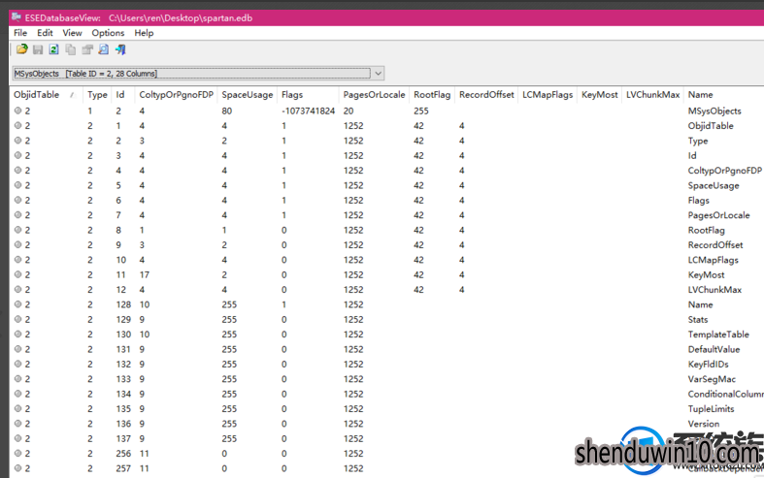Click the Exit toolbar icon
Viewport: 764px width, 478px height.
[x=120, y=49]
